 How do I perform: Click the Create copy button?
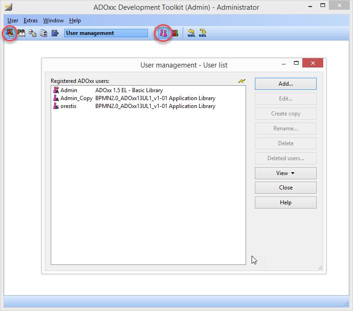click(286, 114)
